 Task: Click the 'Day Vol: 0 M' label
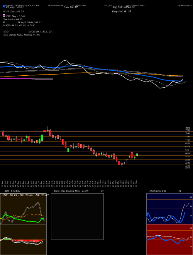pyautogui.click(x=121, y=12)
